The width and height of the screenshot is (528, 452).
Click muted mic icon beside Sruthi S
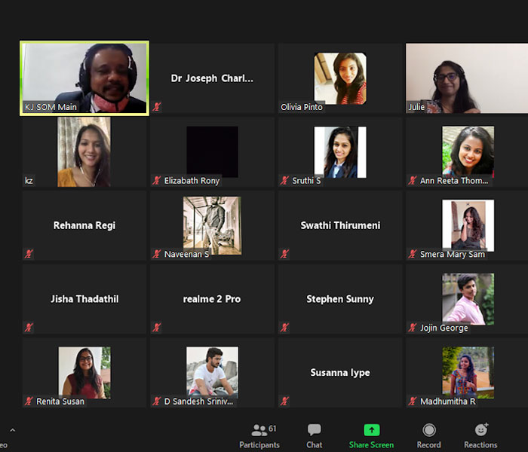click(x=284, y=180)
